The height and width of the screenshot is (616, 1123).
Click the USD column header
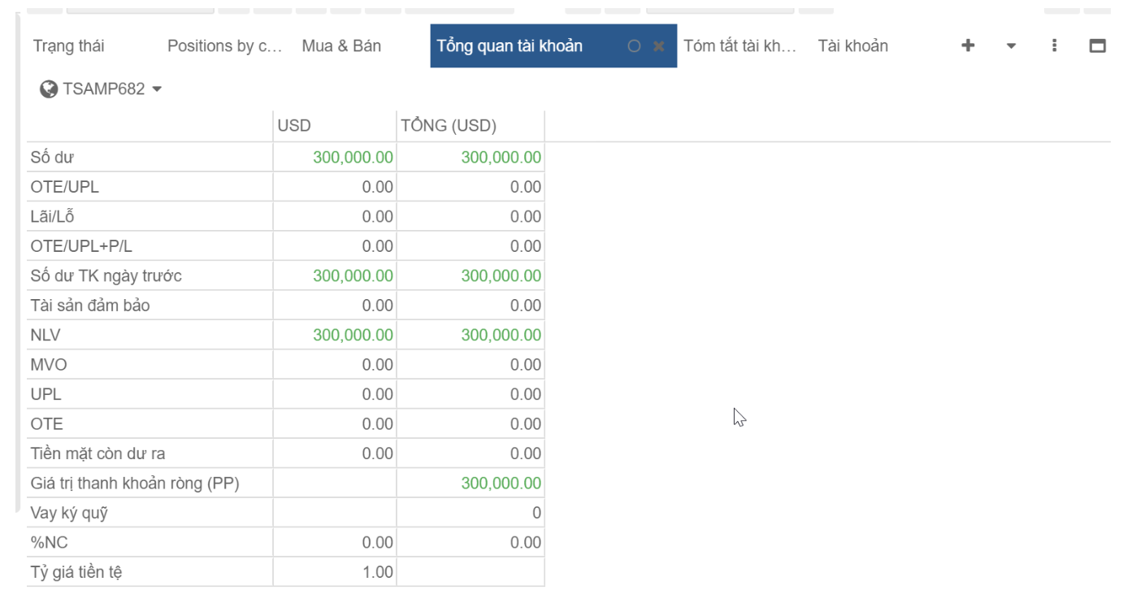pos(294,126)
